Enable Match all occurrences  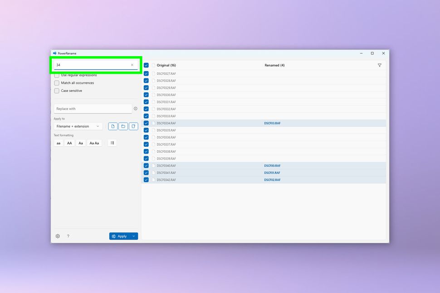pos(57,83)
